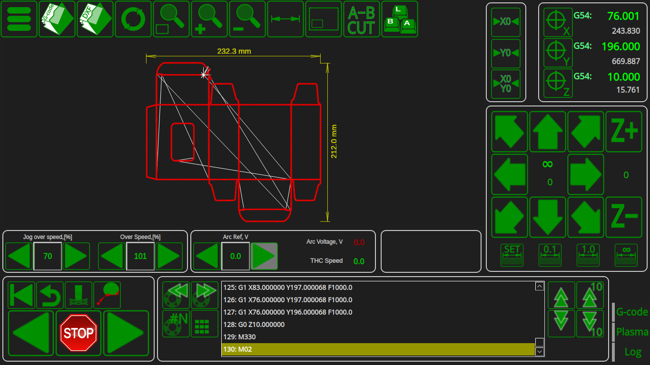Zoom in on the toolpath view
Screen dimensions: 650x365
point(209,19)
